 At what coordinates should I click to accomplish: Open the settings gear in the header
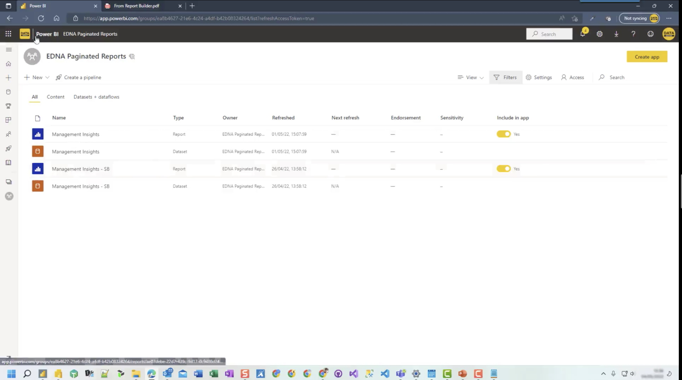click(x=600, y=34)
